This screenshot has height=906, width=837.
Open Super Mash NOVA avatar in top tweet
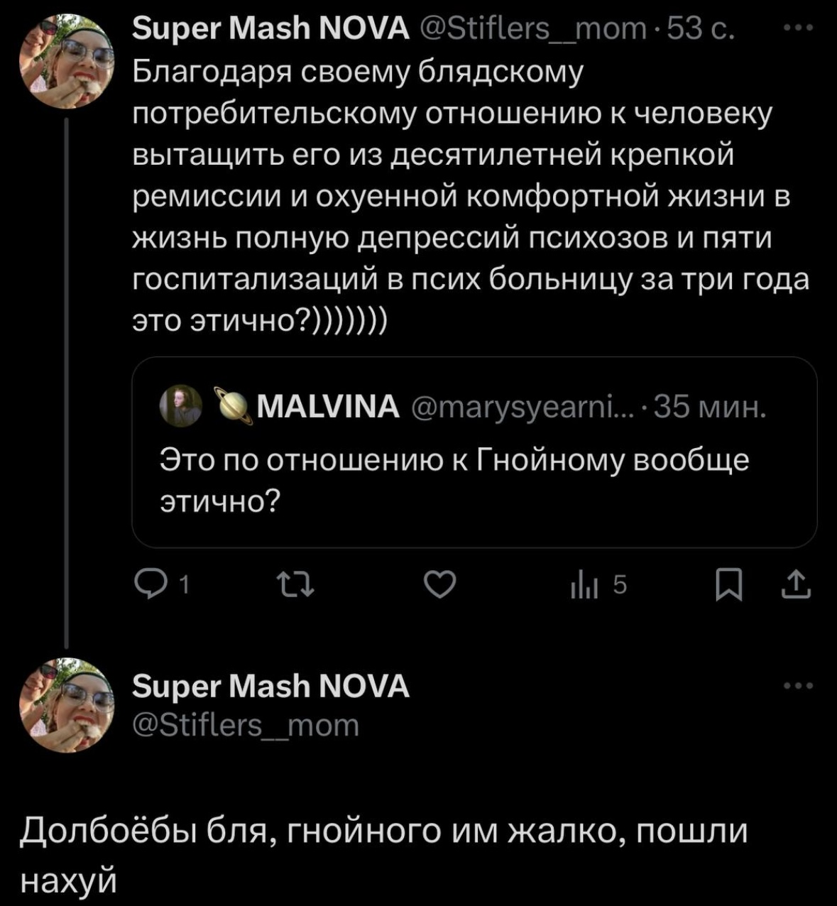66,61
